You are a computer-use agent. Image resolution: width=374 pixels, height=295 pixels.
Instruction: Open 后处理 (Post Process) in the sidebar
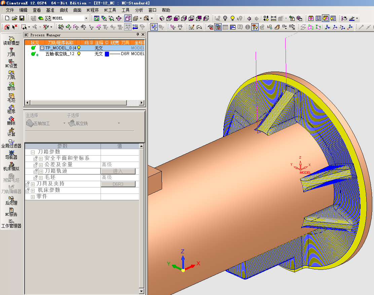click(11, 201)
